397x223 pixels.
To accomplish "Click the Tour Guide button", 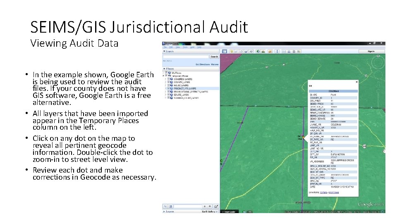I will point(230,211).
